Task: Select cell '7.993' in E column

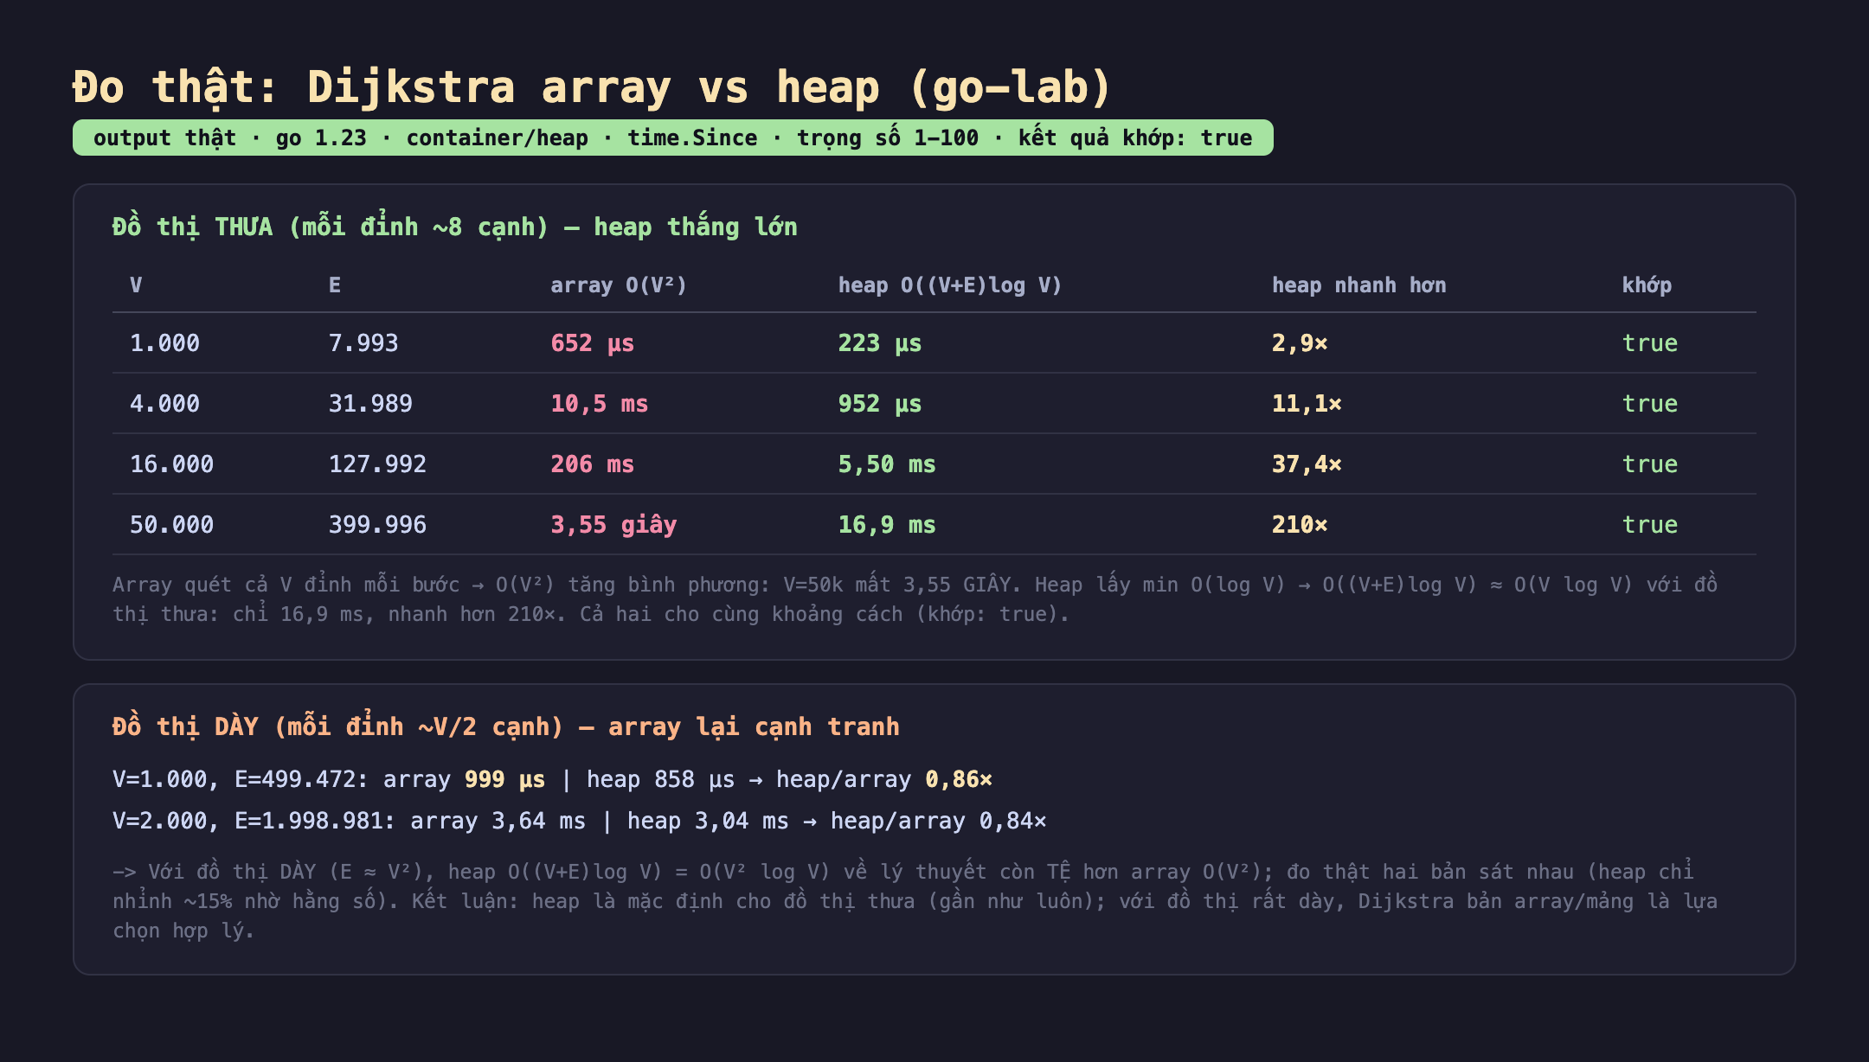Action: tap(363, 343)
